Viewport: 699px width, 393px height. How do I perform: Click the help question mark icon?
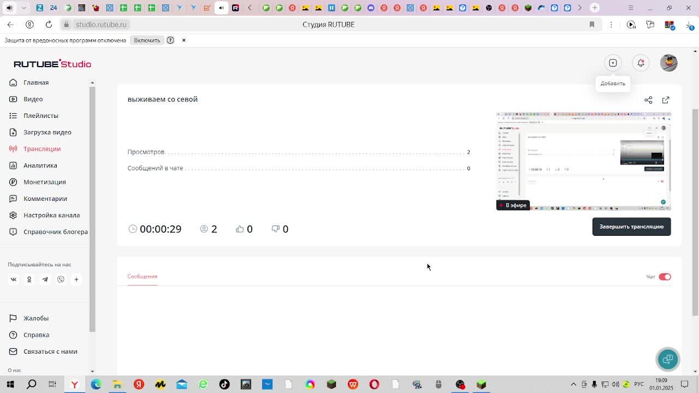coord(170,40)
